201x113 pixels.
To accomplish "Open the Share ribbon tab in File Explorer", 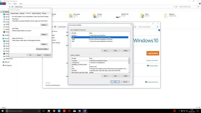I will (x=15, y=4).
